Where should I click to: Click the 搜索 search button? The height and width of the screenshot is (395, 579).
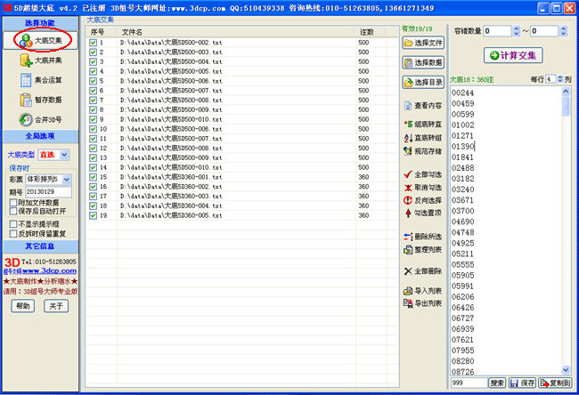click(498, 383)
